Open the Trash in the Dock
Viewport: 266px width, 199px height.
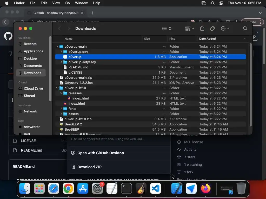point(241,188)
